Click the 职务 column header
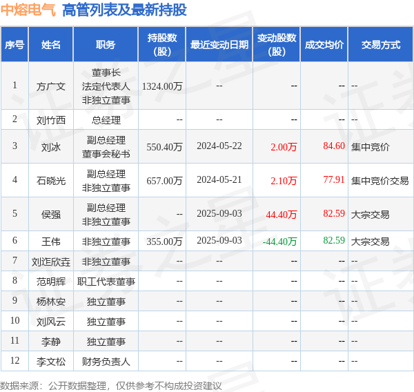This screenshot has width=414, height=392. (x=106, y=45)
